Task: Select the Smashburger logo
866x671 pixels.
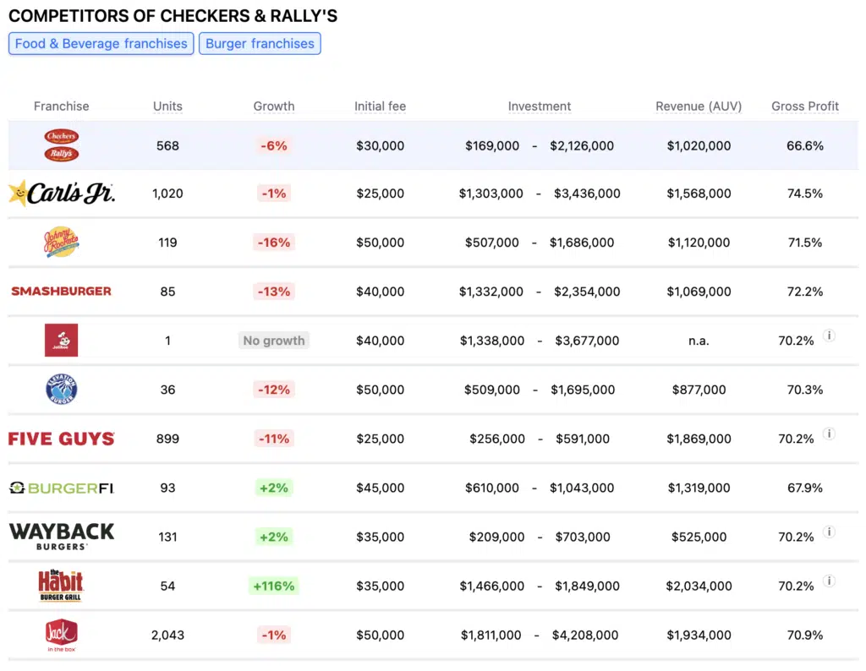Action: click(61, 292)
